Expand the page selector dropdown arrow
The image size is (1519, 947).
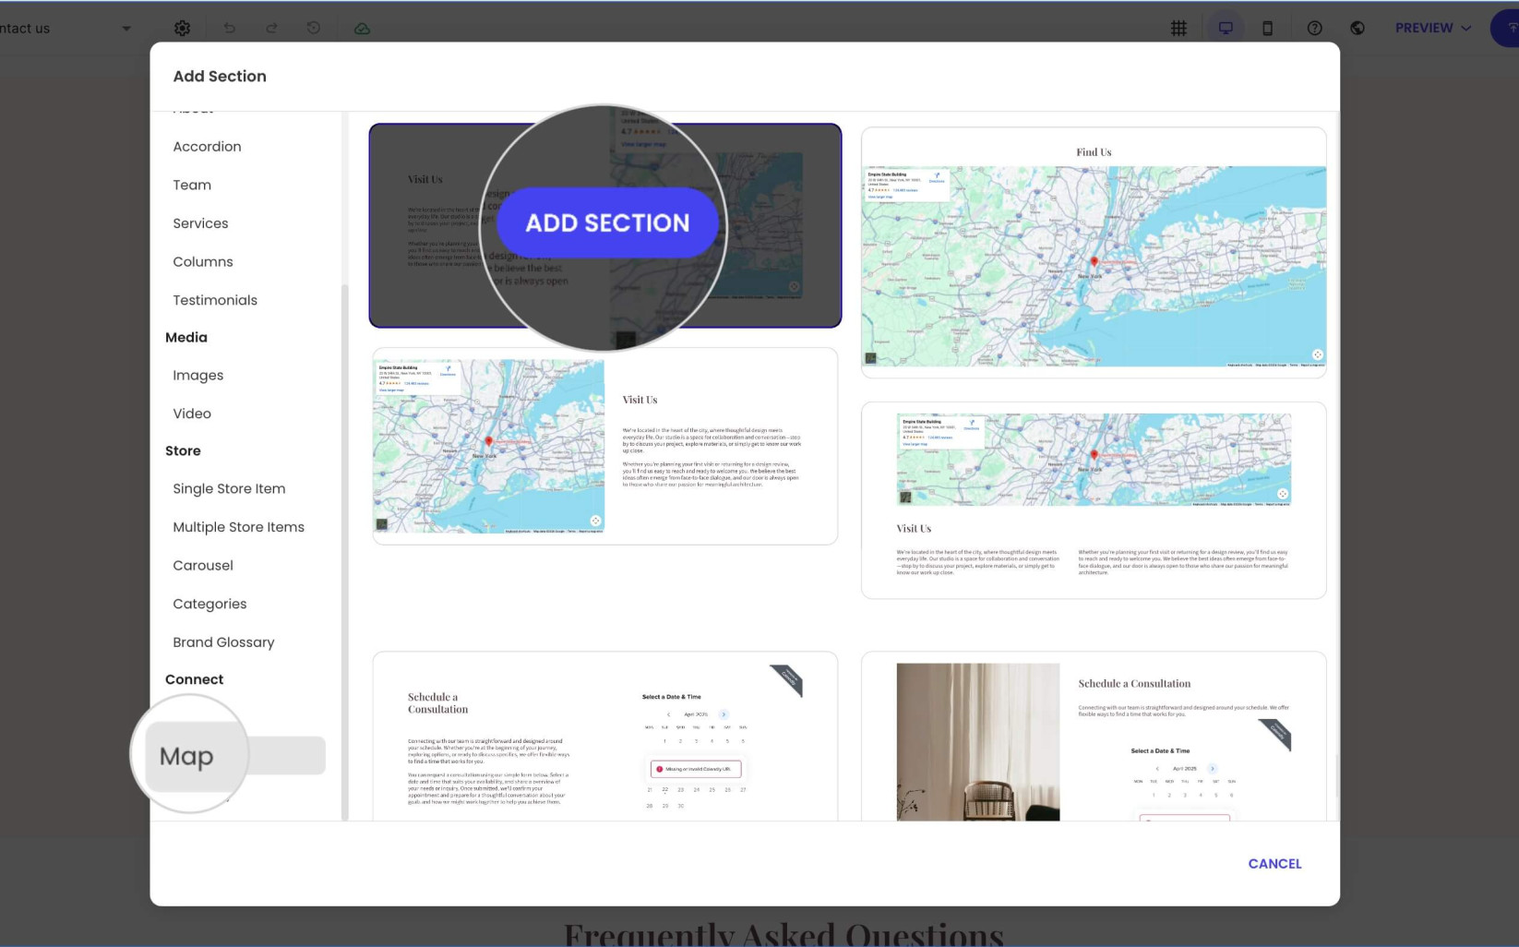(126, 29)
